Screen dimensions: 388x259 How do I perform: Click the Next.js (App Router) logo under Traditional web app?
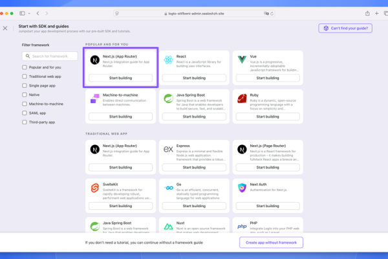pyautogui.click(x=95, y=150)
